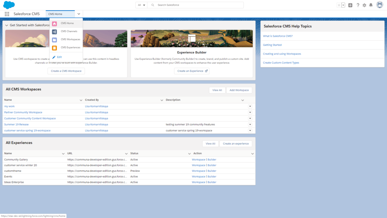Open Getting Started help topic

tap(272, 45)
